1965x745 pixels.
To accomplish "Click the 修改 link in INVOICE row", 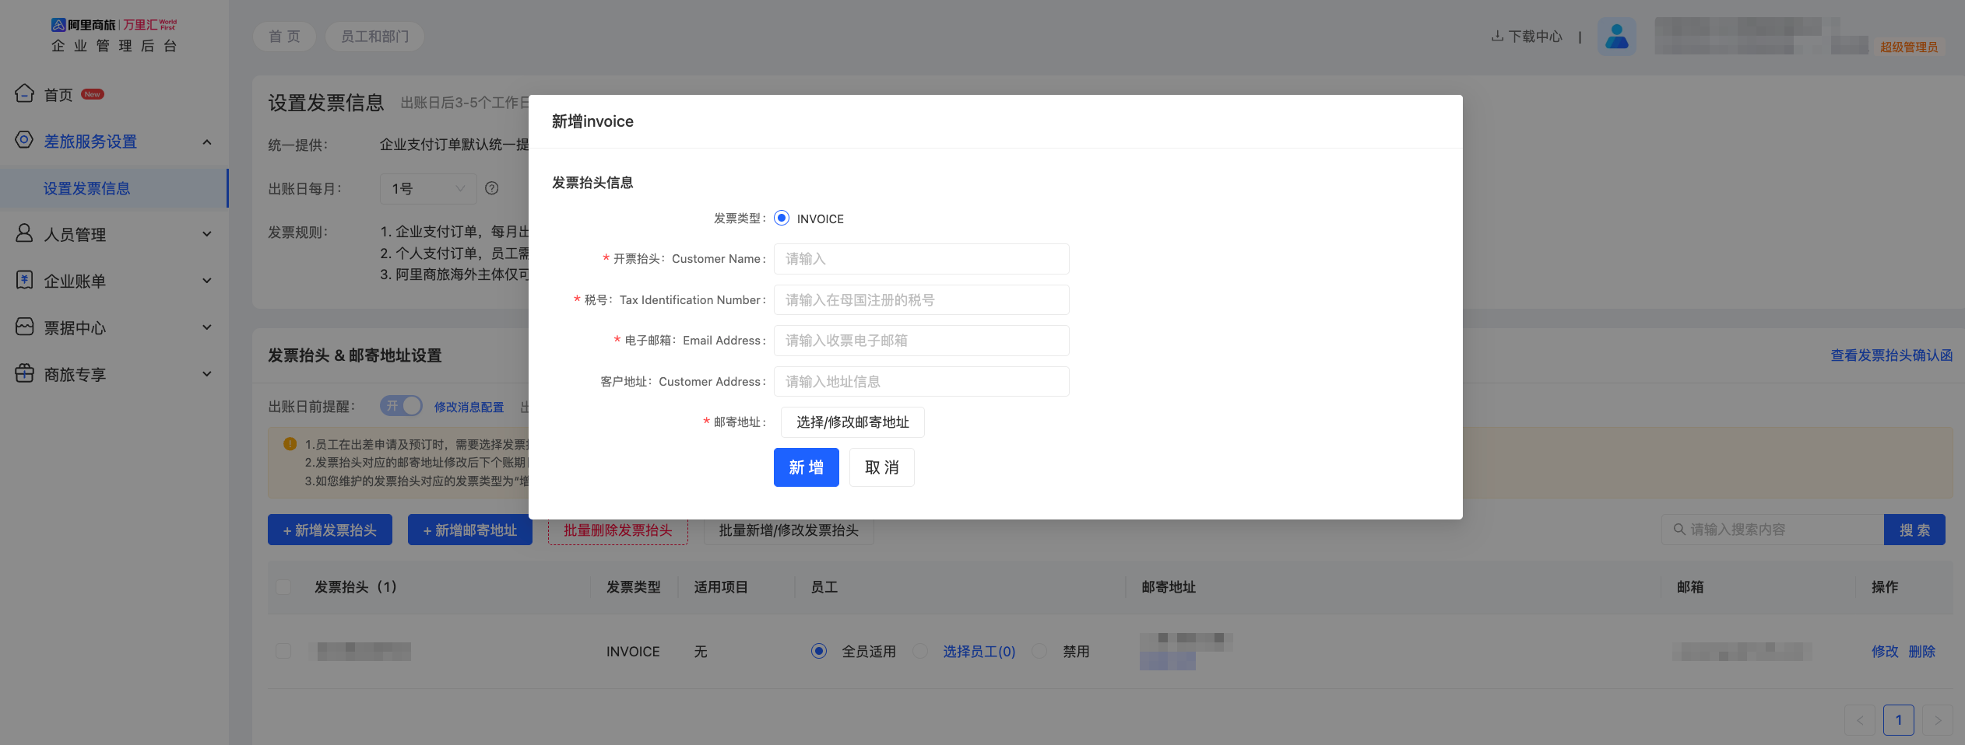I will [1885, 651].
